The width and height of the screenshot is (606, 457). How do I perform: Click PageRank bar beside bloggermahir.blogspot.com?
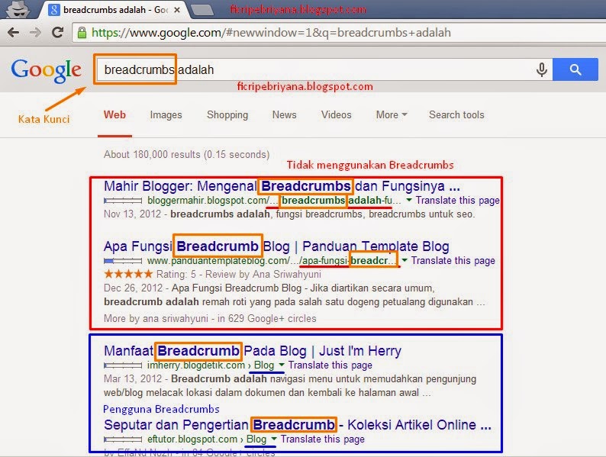click(x=123, y=201)
